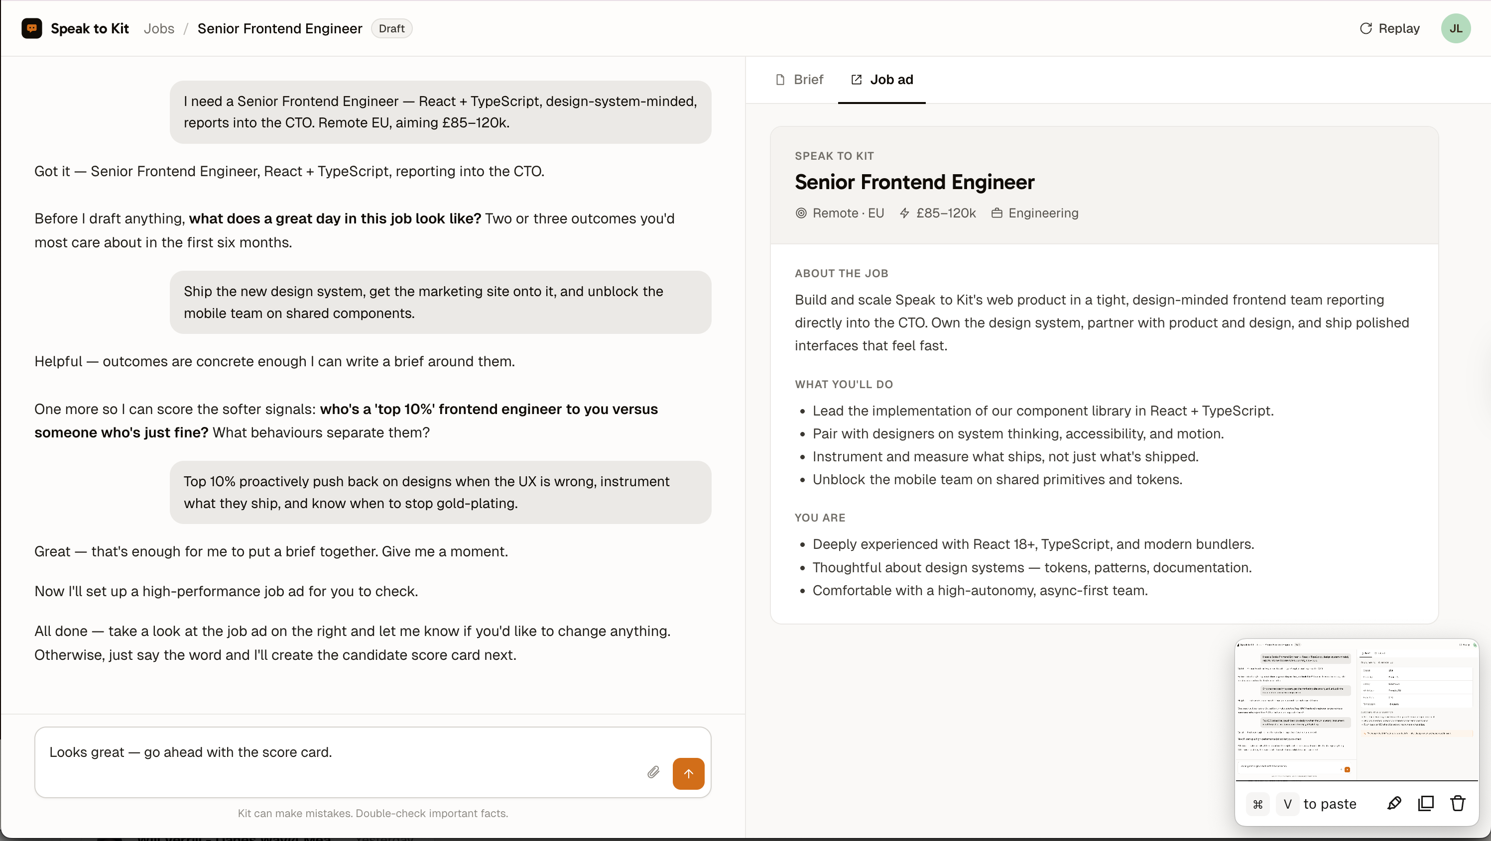Viewport: 1491px width, 841px height.
Task: Select the Job ad tab
Action: (x=881, y=80)
